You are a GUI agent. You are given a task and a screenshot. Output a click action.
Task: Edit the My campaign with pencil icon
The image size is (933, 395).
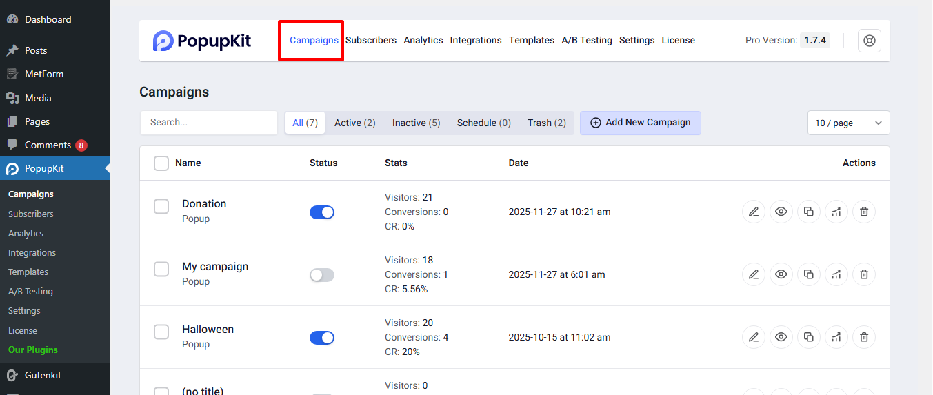click(753, 274)
